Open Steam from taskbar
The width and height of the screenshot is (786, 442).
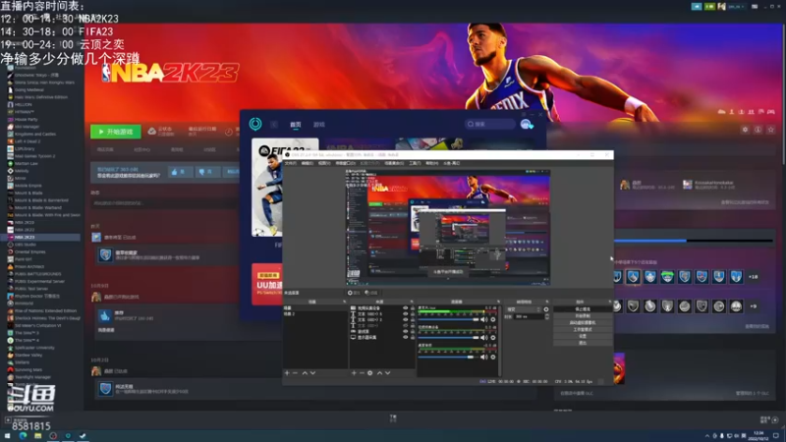[83, 436]
